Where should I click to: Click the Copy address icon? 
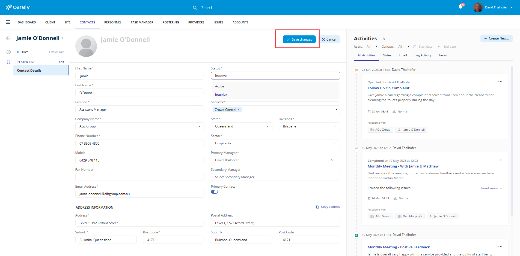tap(317, 207)
